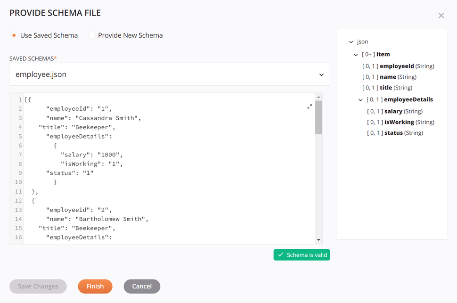This screenshot has height=303, width=457.
Task: Click code line "status": "1"
Action: pos(70,173)
